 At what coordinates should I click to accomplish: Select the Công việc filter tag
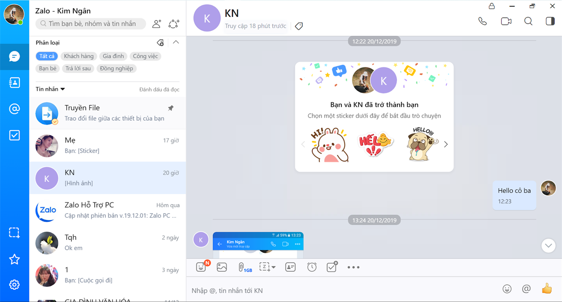(146, 57)
